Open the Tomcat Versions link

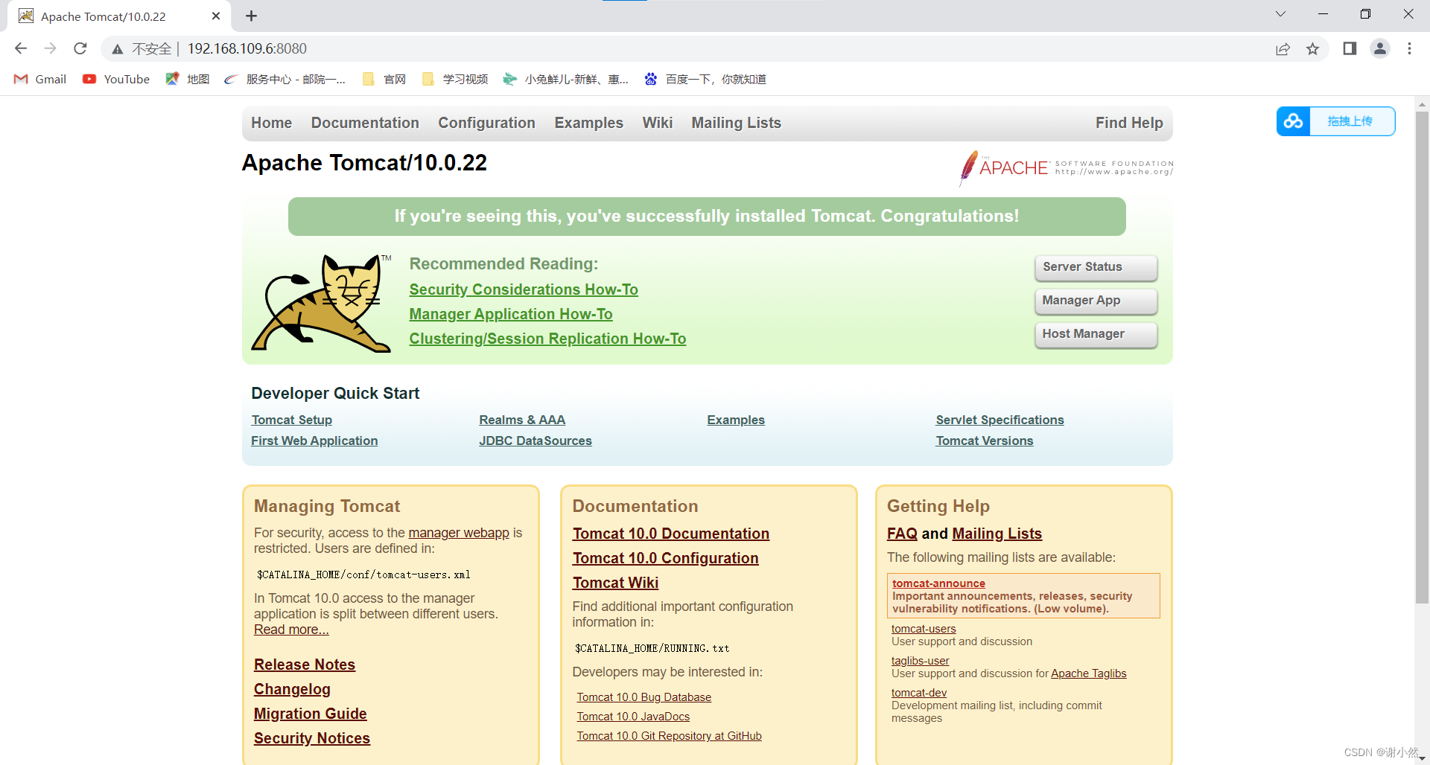[x=985, y=441]
